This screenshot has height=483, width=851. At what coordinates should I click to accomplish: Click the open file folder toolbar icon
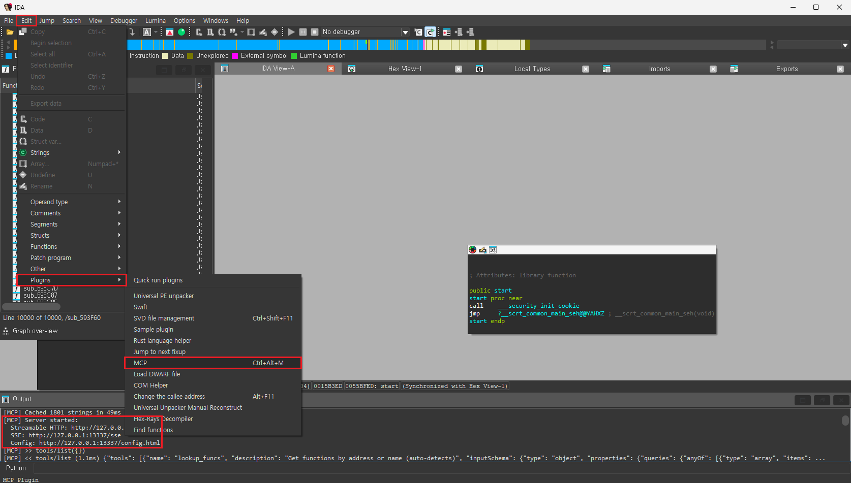[x=10, y=32]
